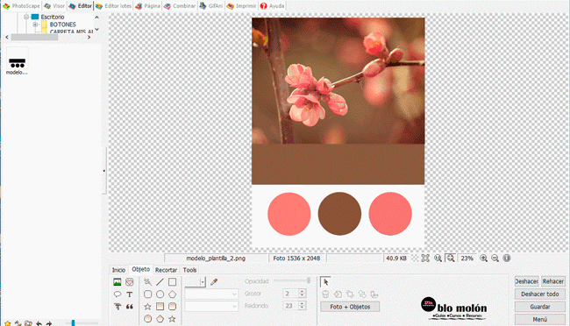Select the outline pentagon shape tool
Viewport: 570px width, 326px height.
click(172, 294)
